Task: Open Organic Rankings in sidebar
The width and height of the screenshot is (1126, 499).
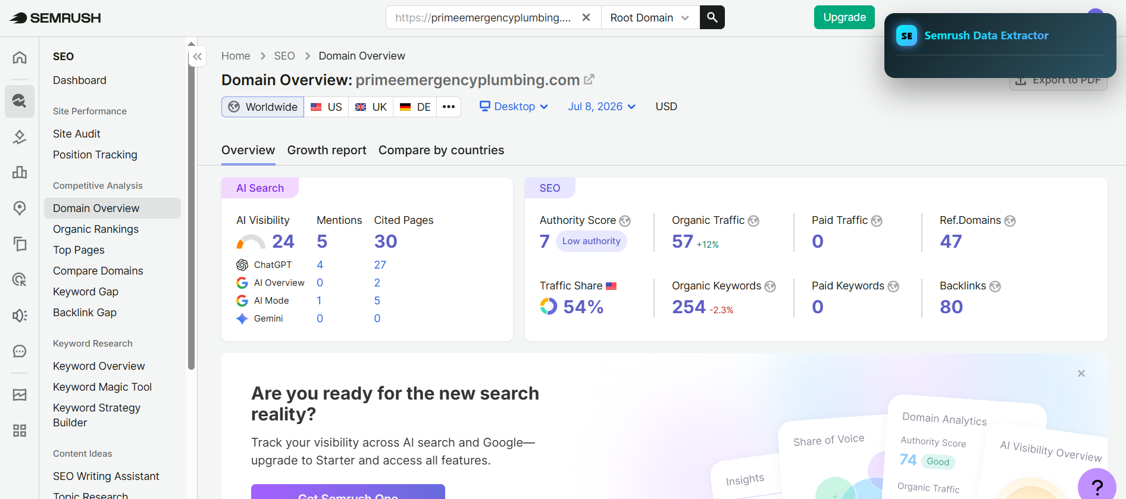Action: click(96, 229)
